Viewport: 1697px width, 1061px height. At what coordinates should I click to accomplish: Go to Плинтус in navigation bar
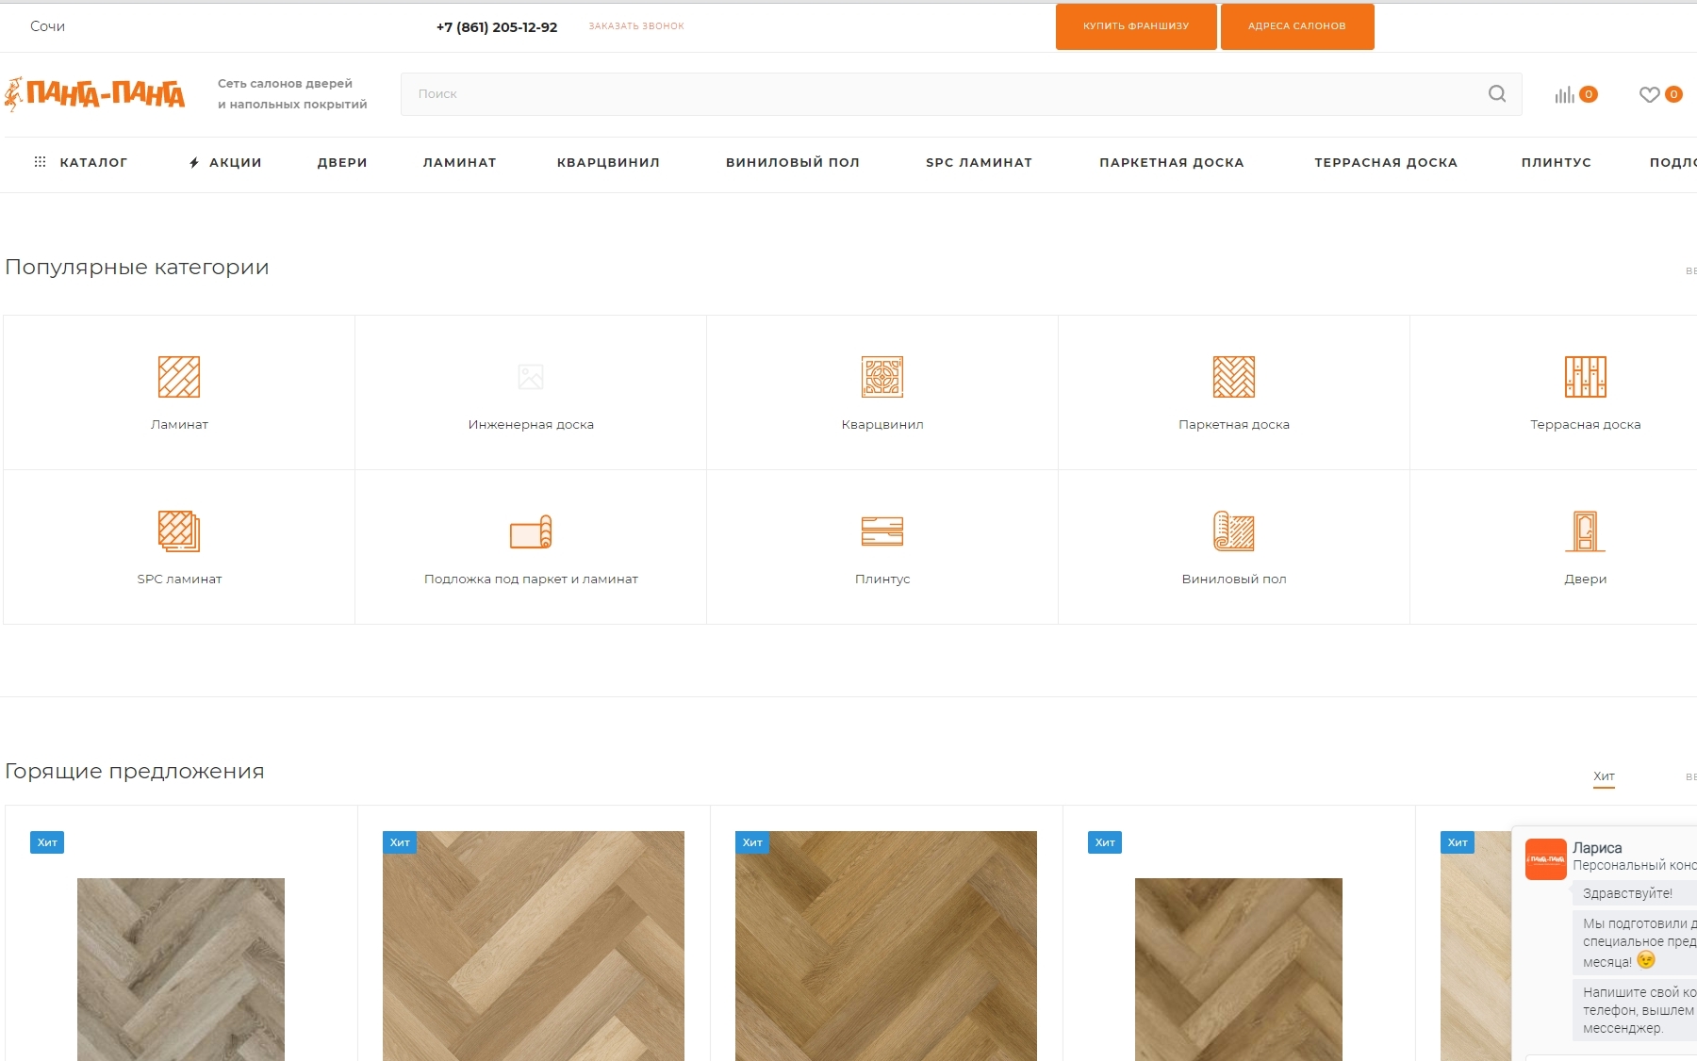tap(1557, 162)
